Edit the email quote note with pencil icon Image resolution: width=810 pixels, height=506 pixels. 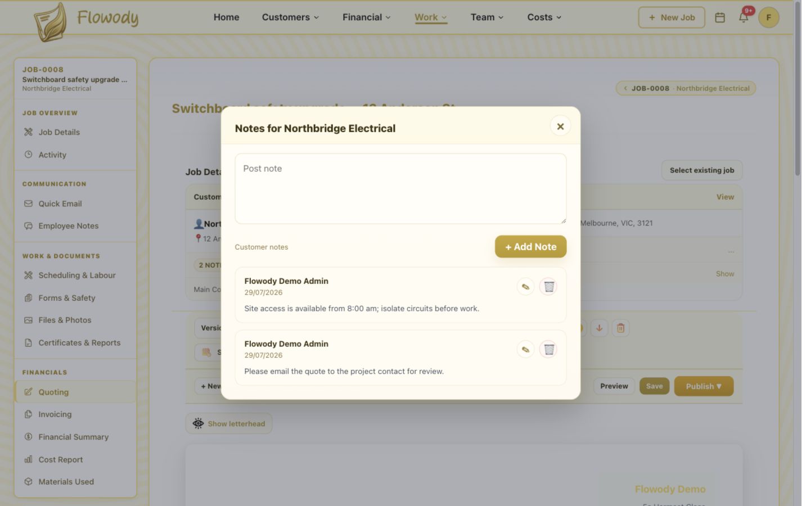point(525,350)
